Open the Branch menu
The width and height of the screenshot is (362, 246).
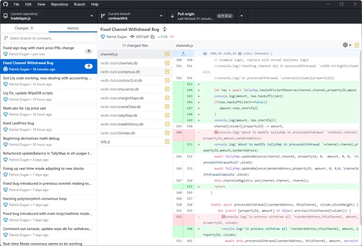(79, 4)
